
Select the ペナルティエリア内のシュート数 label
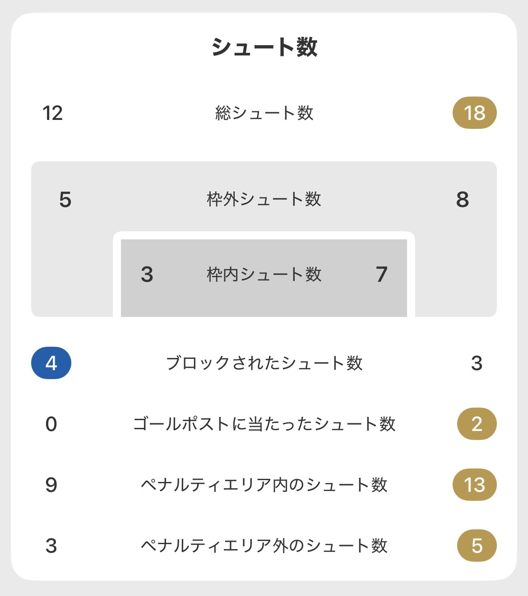(x=264, y=485)
